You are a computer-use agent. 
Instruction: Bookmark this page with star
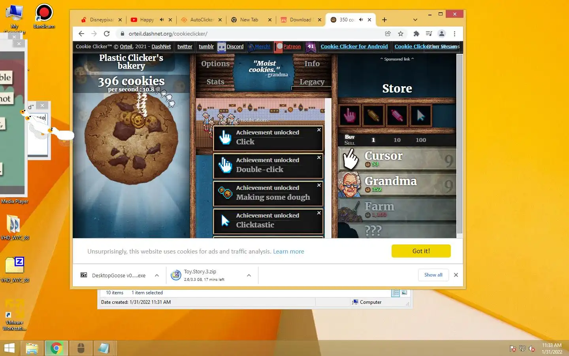click(401, 34)
